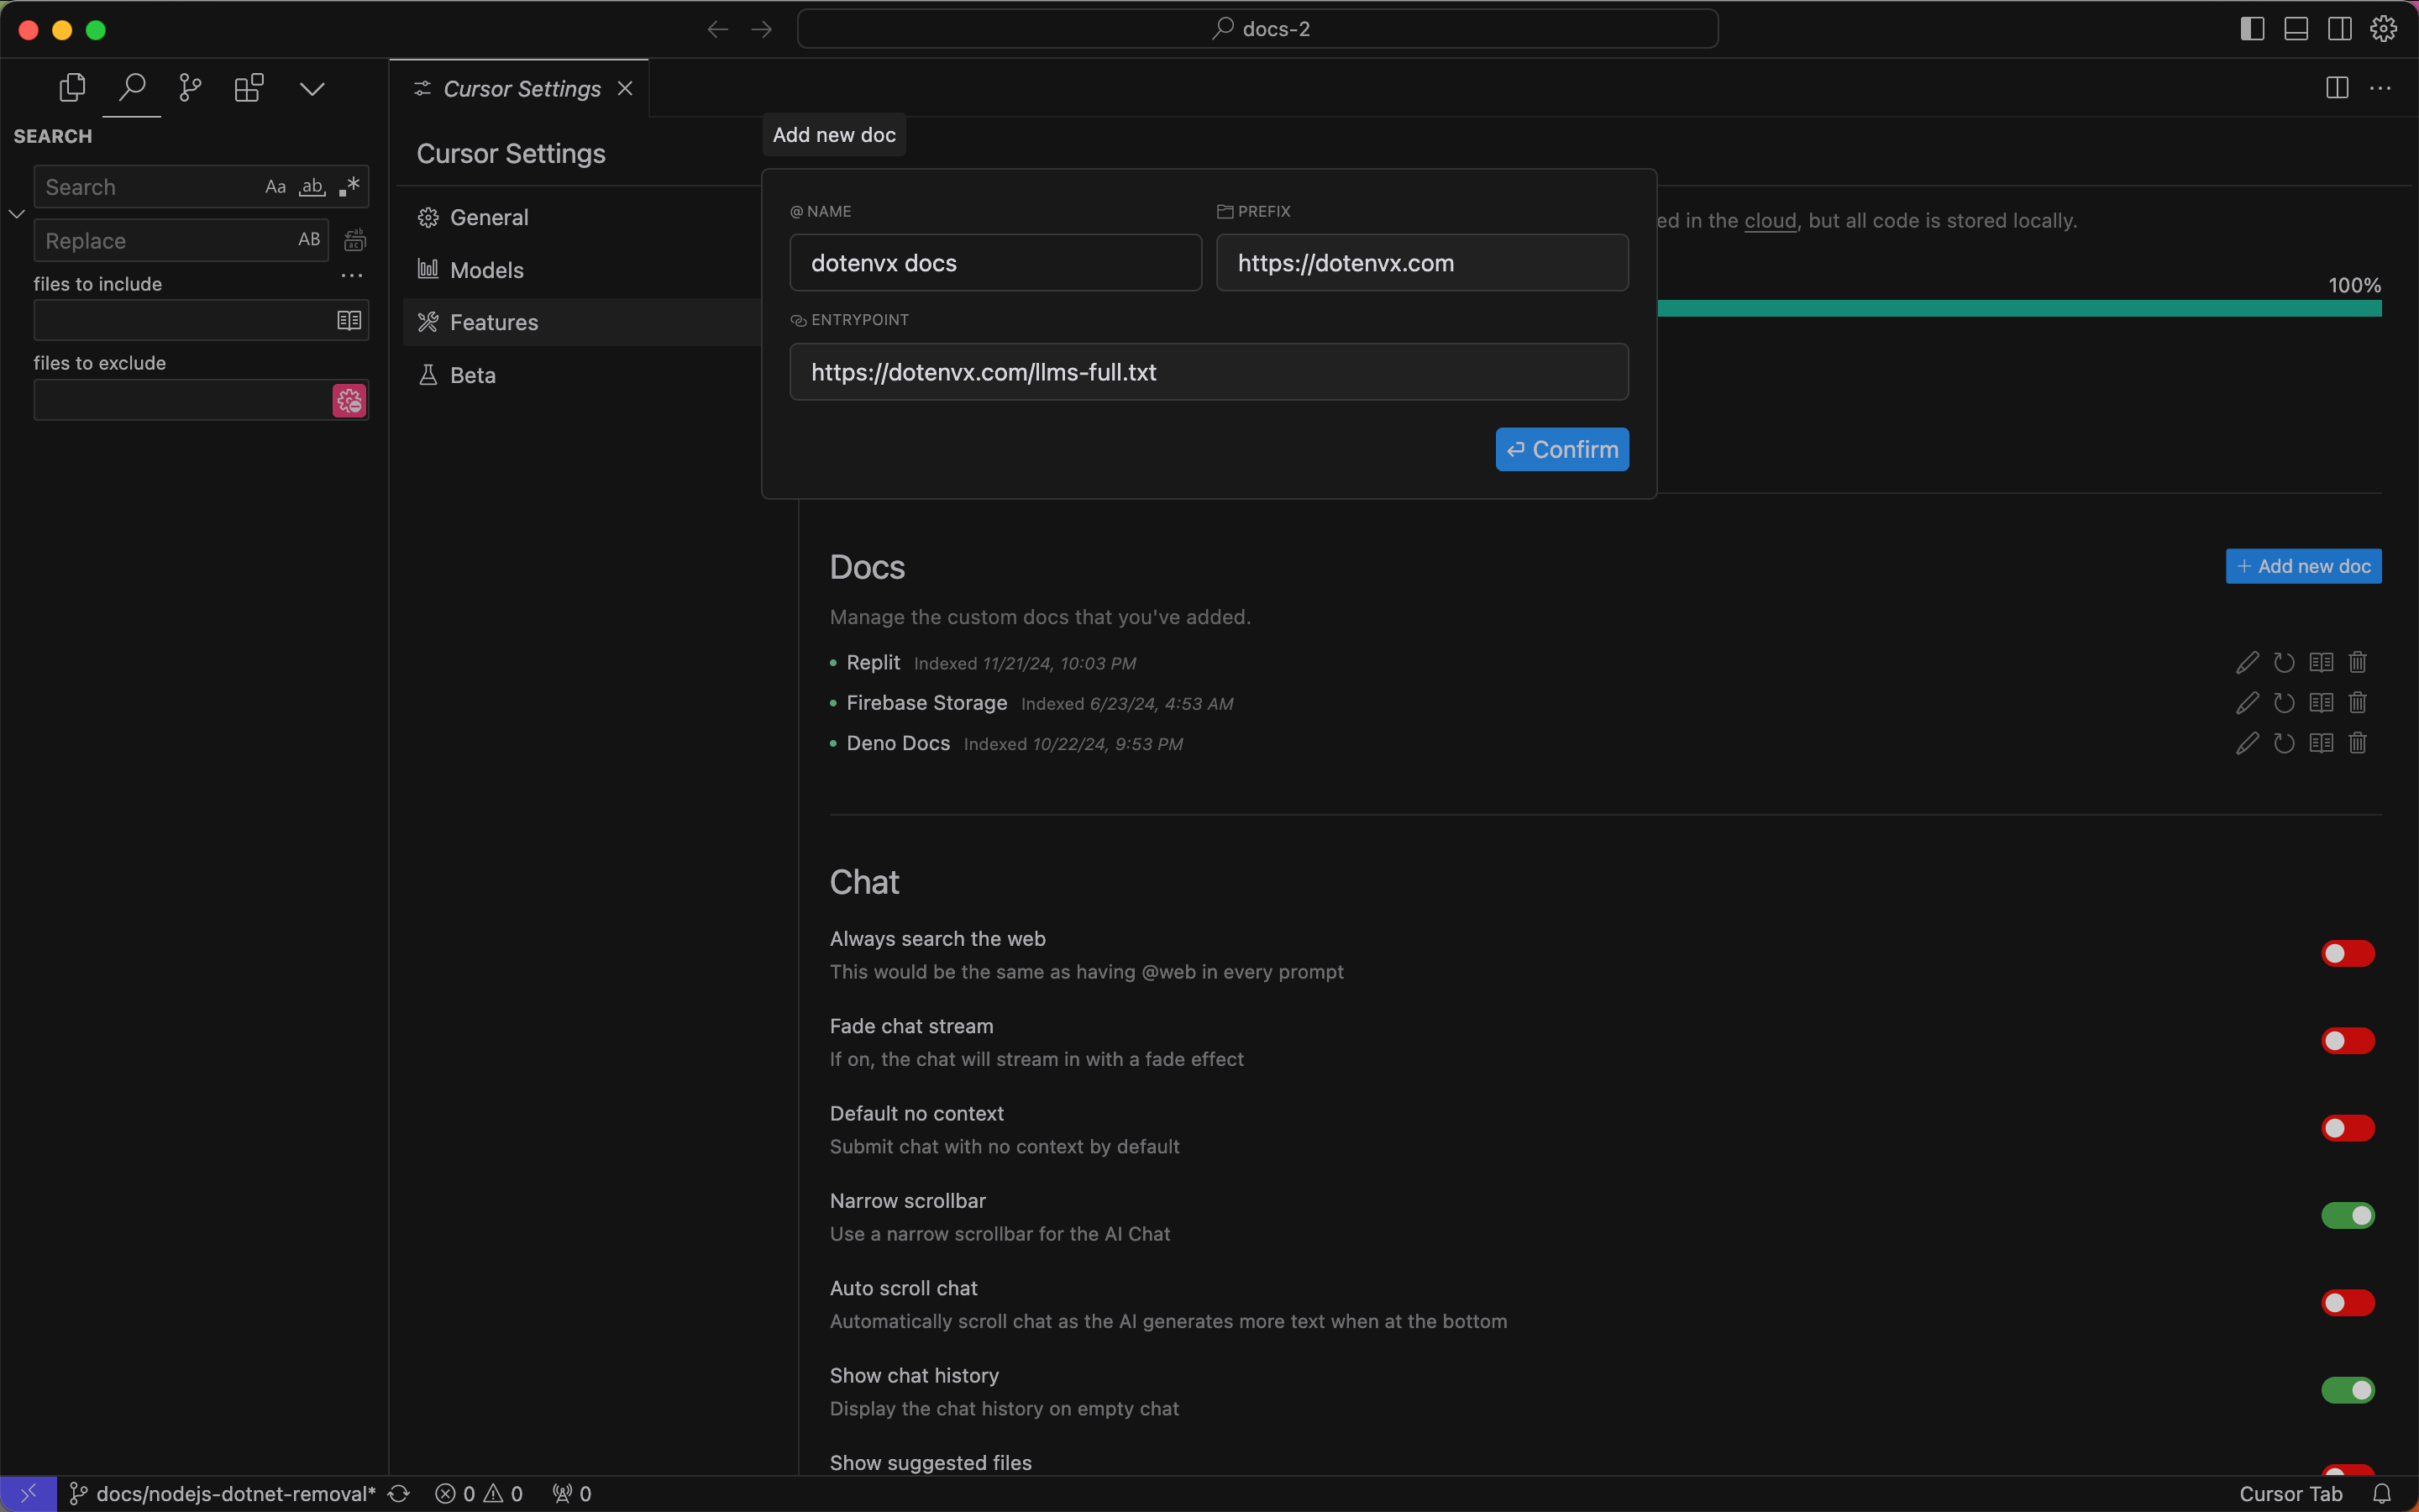The height and width of the screenshot is (1512, 2419).
Task: Open the Extensions view icon
Action: [249, 88]
